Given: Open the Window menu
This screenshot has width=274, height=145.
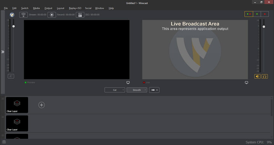Looking at the screenshot, I should [x=99, y=8].
